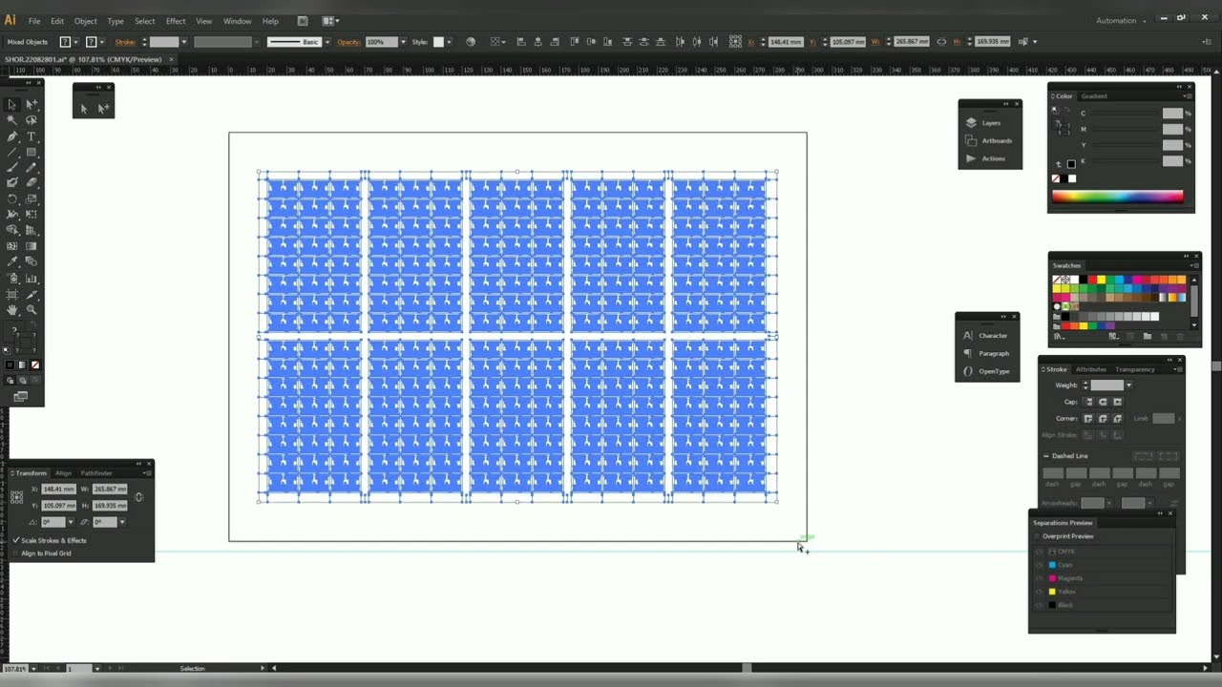Open the File menu
1222x687 pixels.
coord(34,21)
